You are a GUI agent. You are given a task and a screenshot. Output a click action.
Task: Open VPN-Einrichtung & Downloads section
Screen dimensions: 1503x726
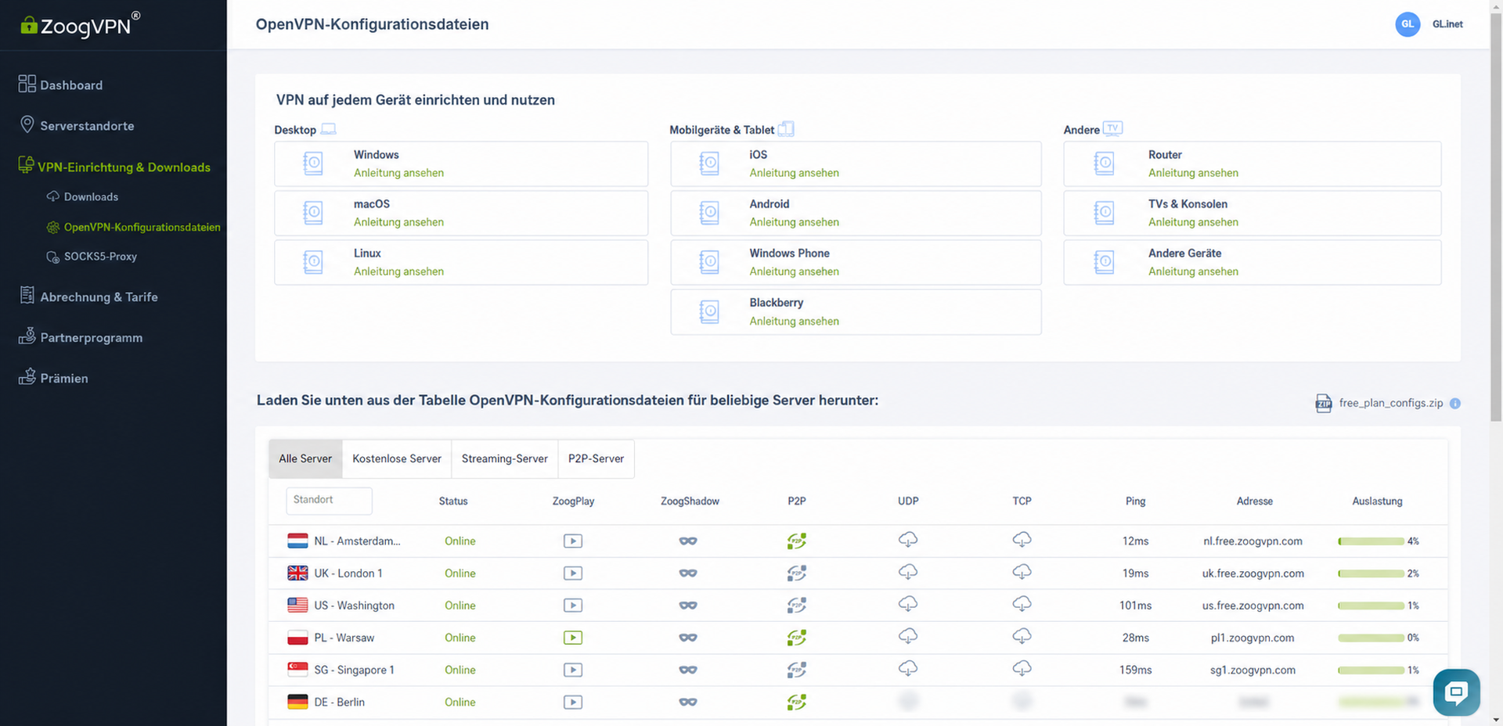coord(114,167)
